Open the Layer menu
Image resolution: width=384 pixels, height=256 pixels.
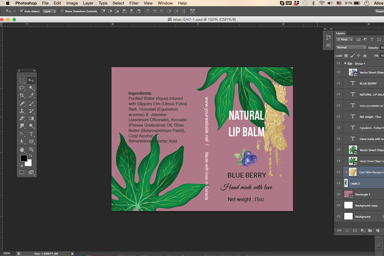coord(88,3)
